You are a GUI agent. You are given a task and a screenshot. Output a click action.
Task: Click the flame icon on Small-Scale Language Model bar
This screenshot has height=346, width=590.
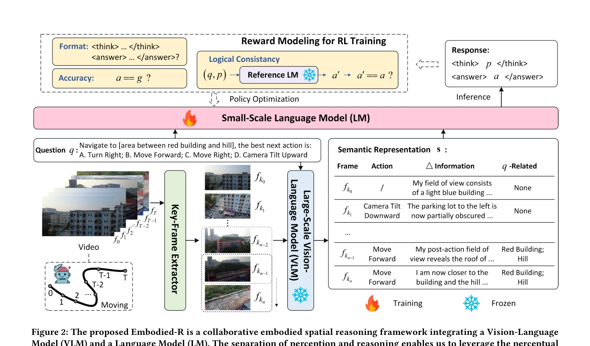coord(190,118)
